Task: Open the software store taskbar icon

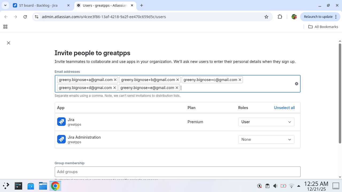Action: coord(31,186)
